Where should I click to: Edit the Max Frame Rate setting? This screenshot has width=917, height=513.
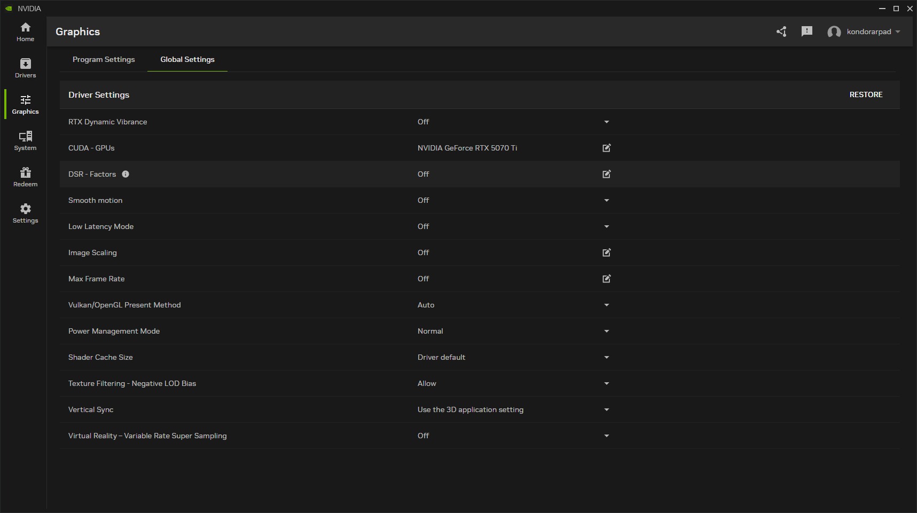coord(607,279)
